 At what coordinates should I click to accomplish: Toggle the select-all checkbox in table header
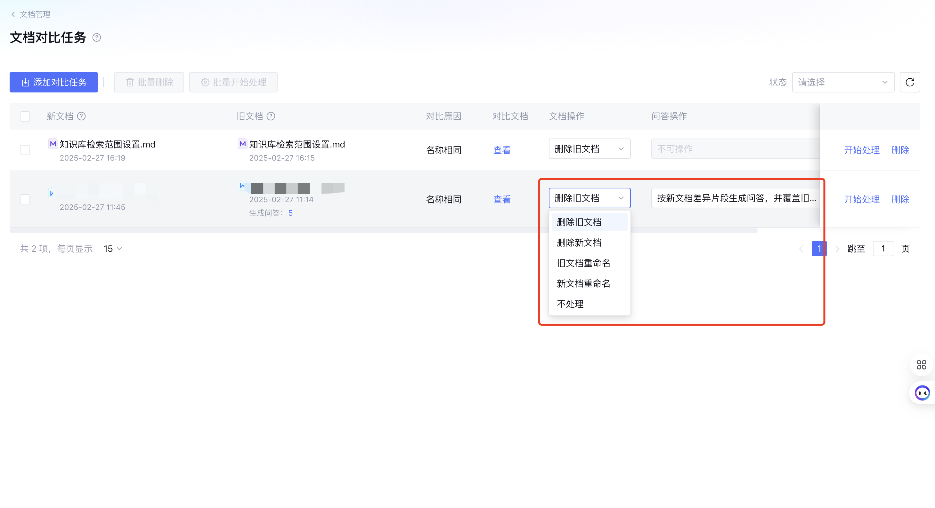[25, 116]
